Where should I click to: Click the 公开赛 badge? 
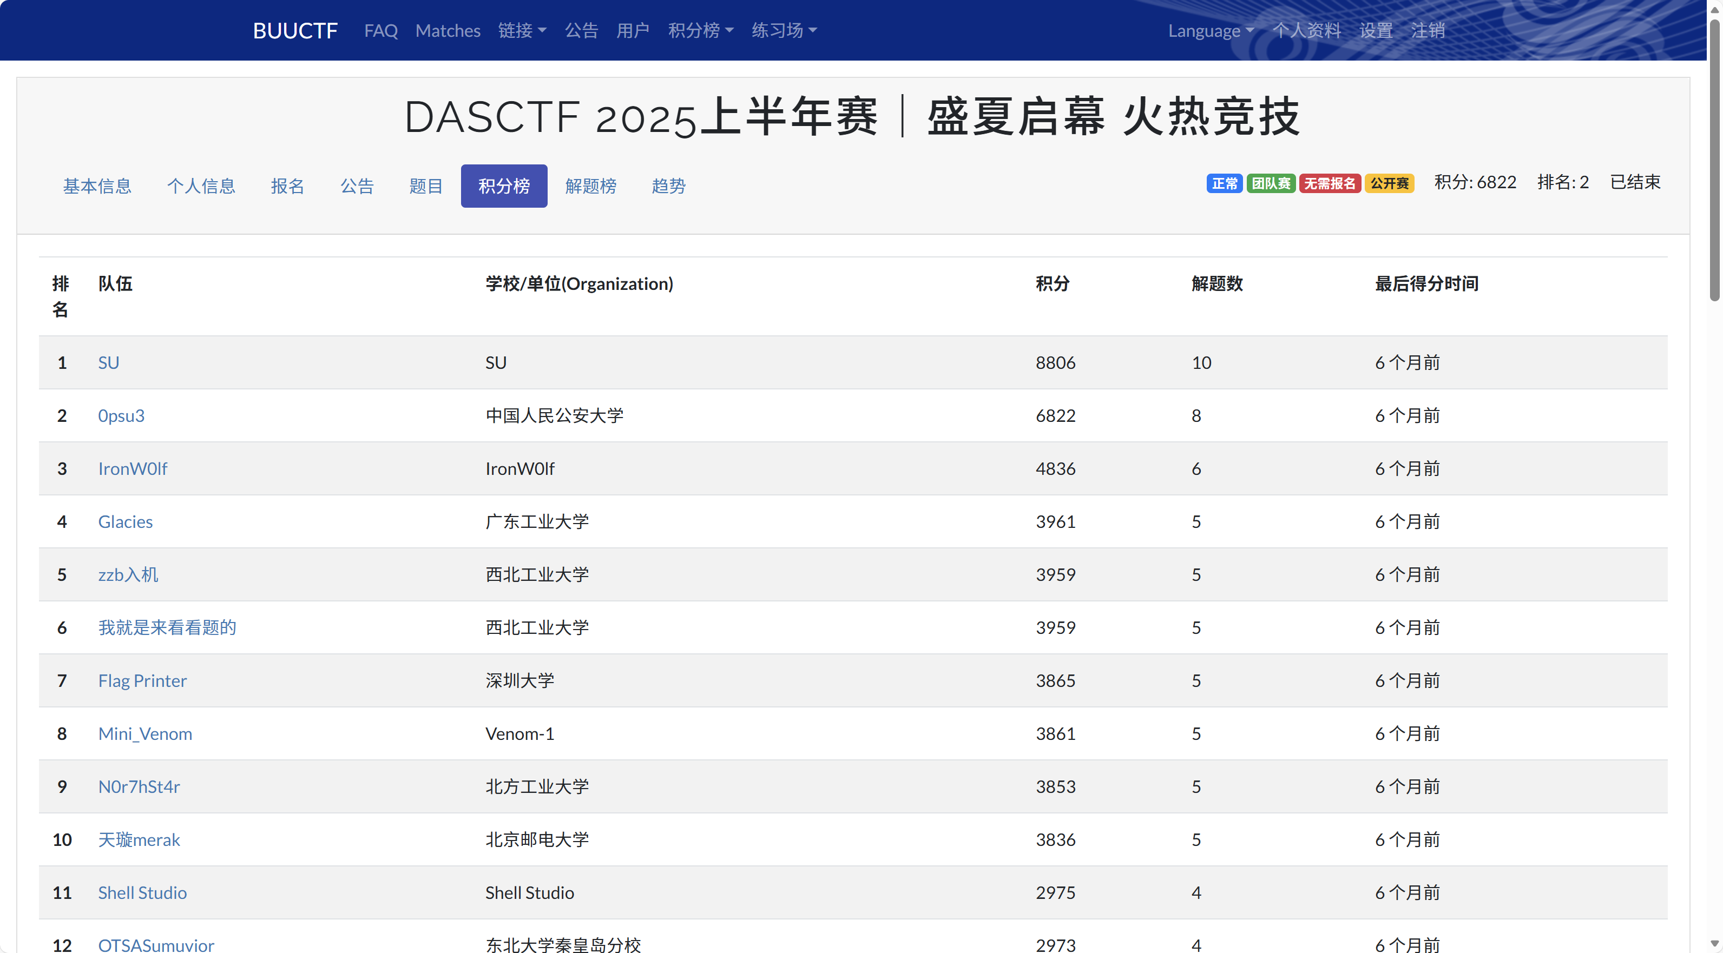(x=1389, y=183)
